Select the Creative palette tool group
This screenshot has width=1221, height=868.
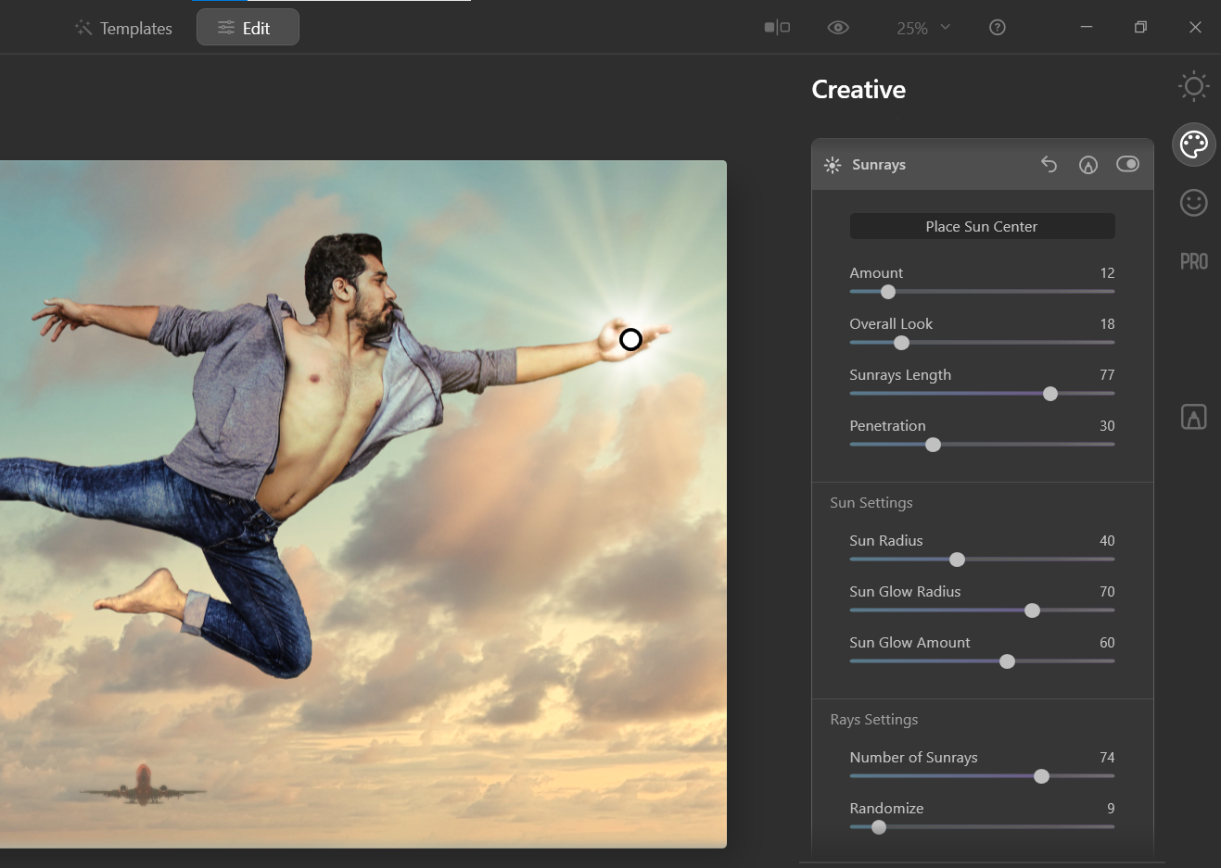[1193, 145]
